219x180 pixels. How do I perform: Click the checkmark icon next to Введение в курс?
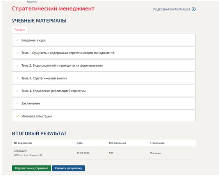(x=18, y=40)
